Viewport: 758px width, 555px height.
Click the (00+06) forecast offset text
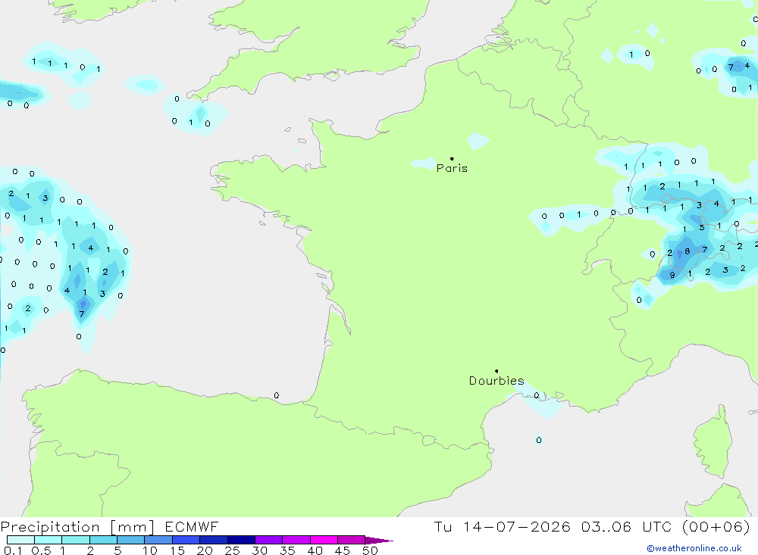pos(716,526)
